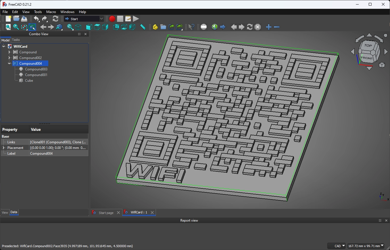Image resolution: width=390 pixels, height=250 pixels.
Task: Open the macros dialog notepad icon
Action: point(128,19)
